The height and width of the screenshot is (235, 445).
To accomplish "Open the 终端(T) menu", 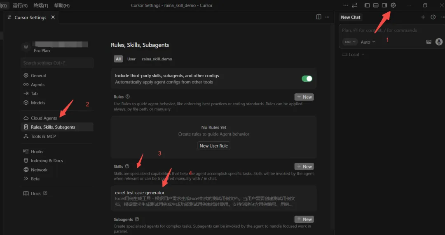I will point(41,5).
